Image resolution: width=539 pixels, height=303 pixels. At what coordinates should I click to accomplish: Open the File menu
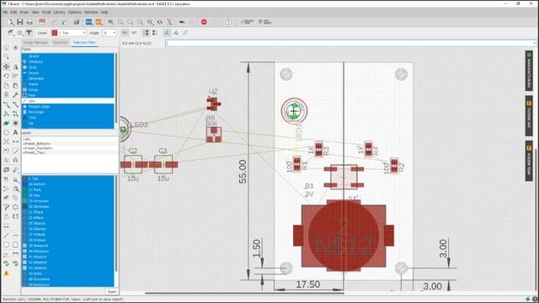click(x=5, y=12)
